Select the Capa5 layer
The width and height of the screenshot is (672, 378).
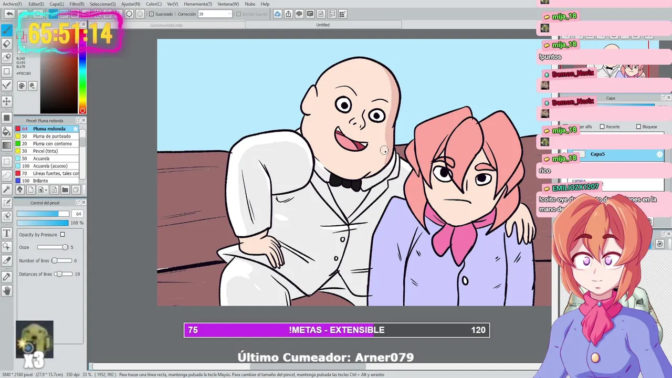[x=617, y=154]
